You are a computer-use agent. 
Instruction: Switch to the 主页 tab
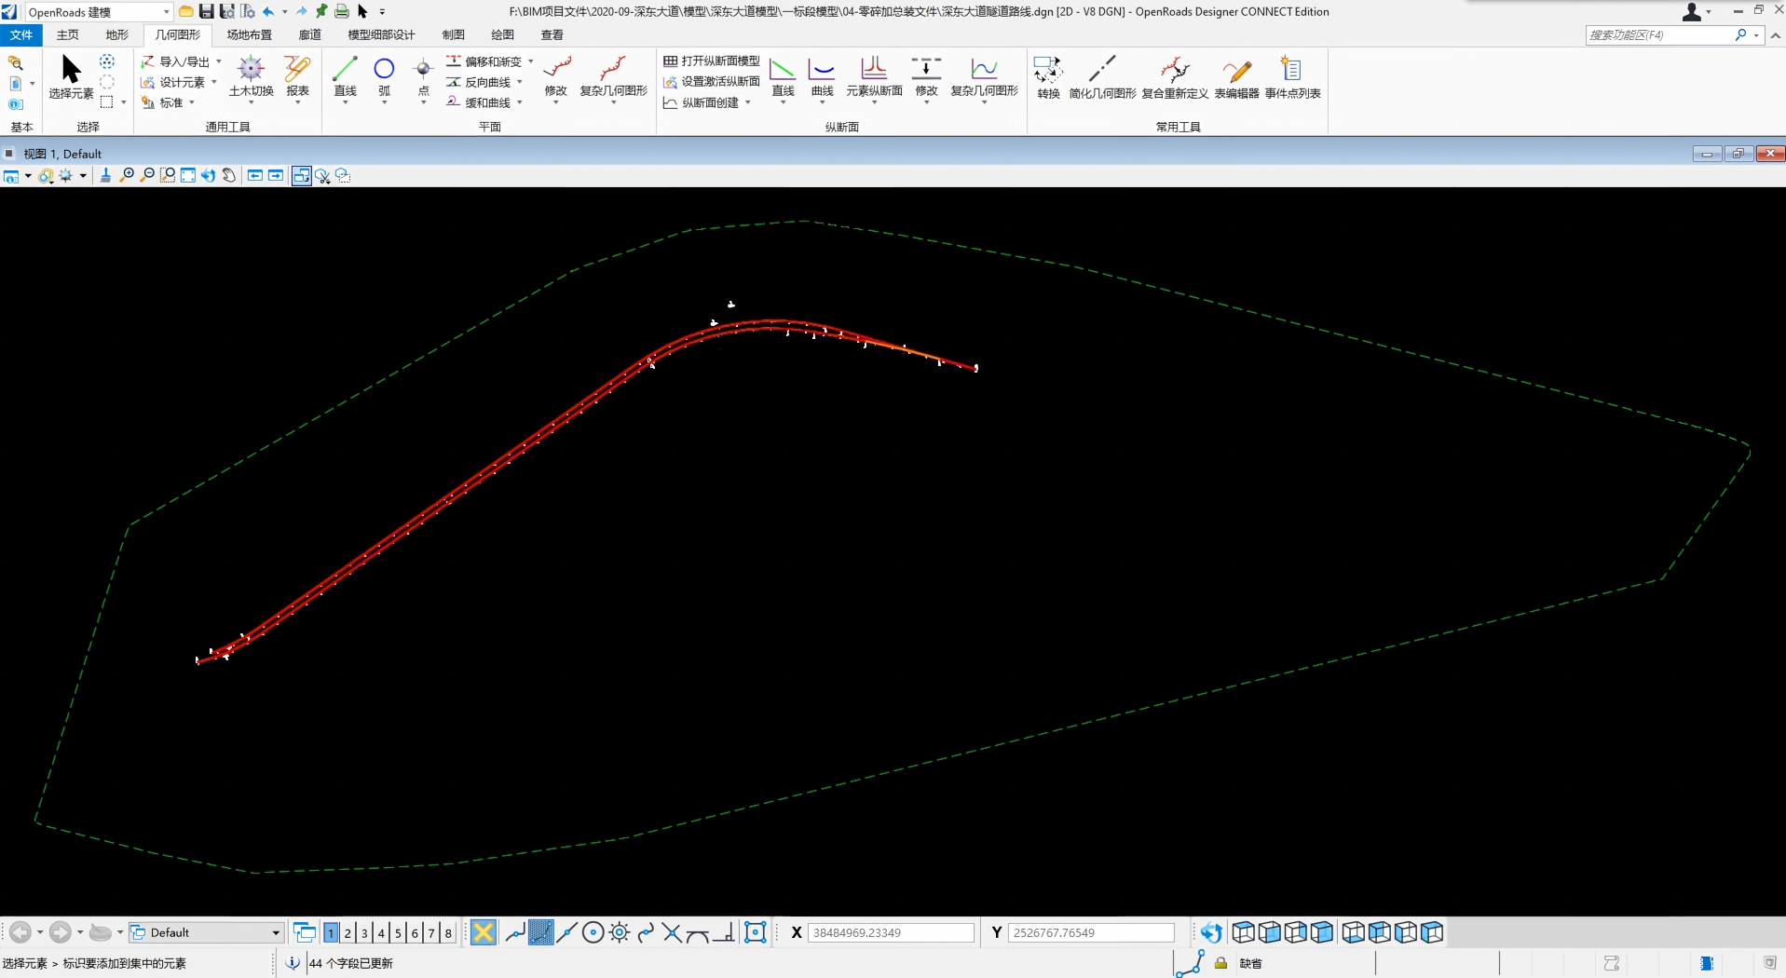pyautogui.click(x=68, y=34)
